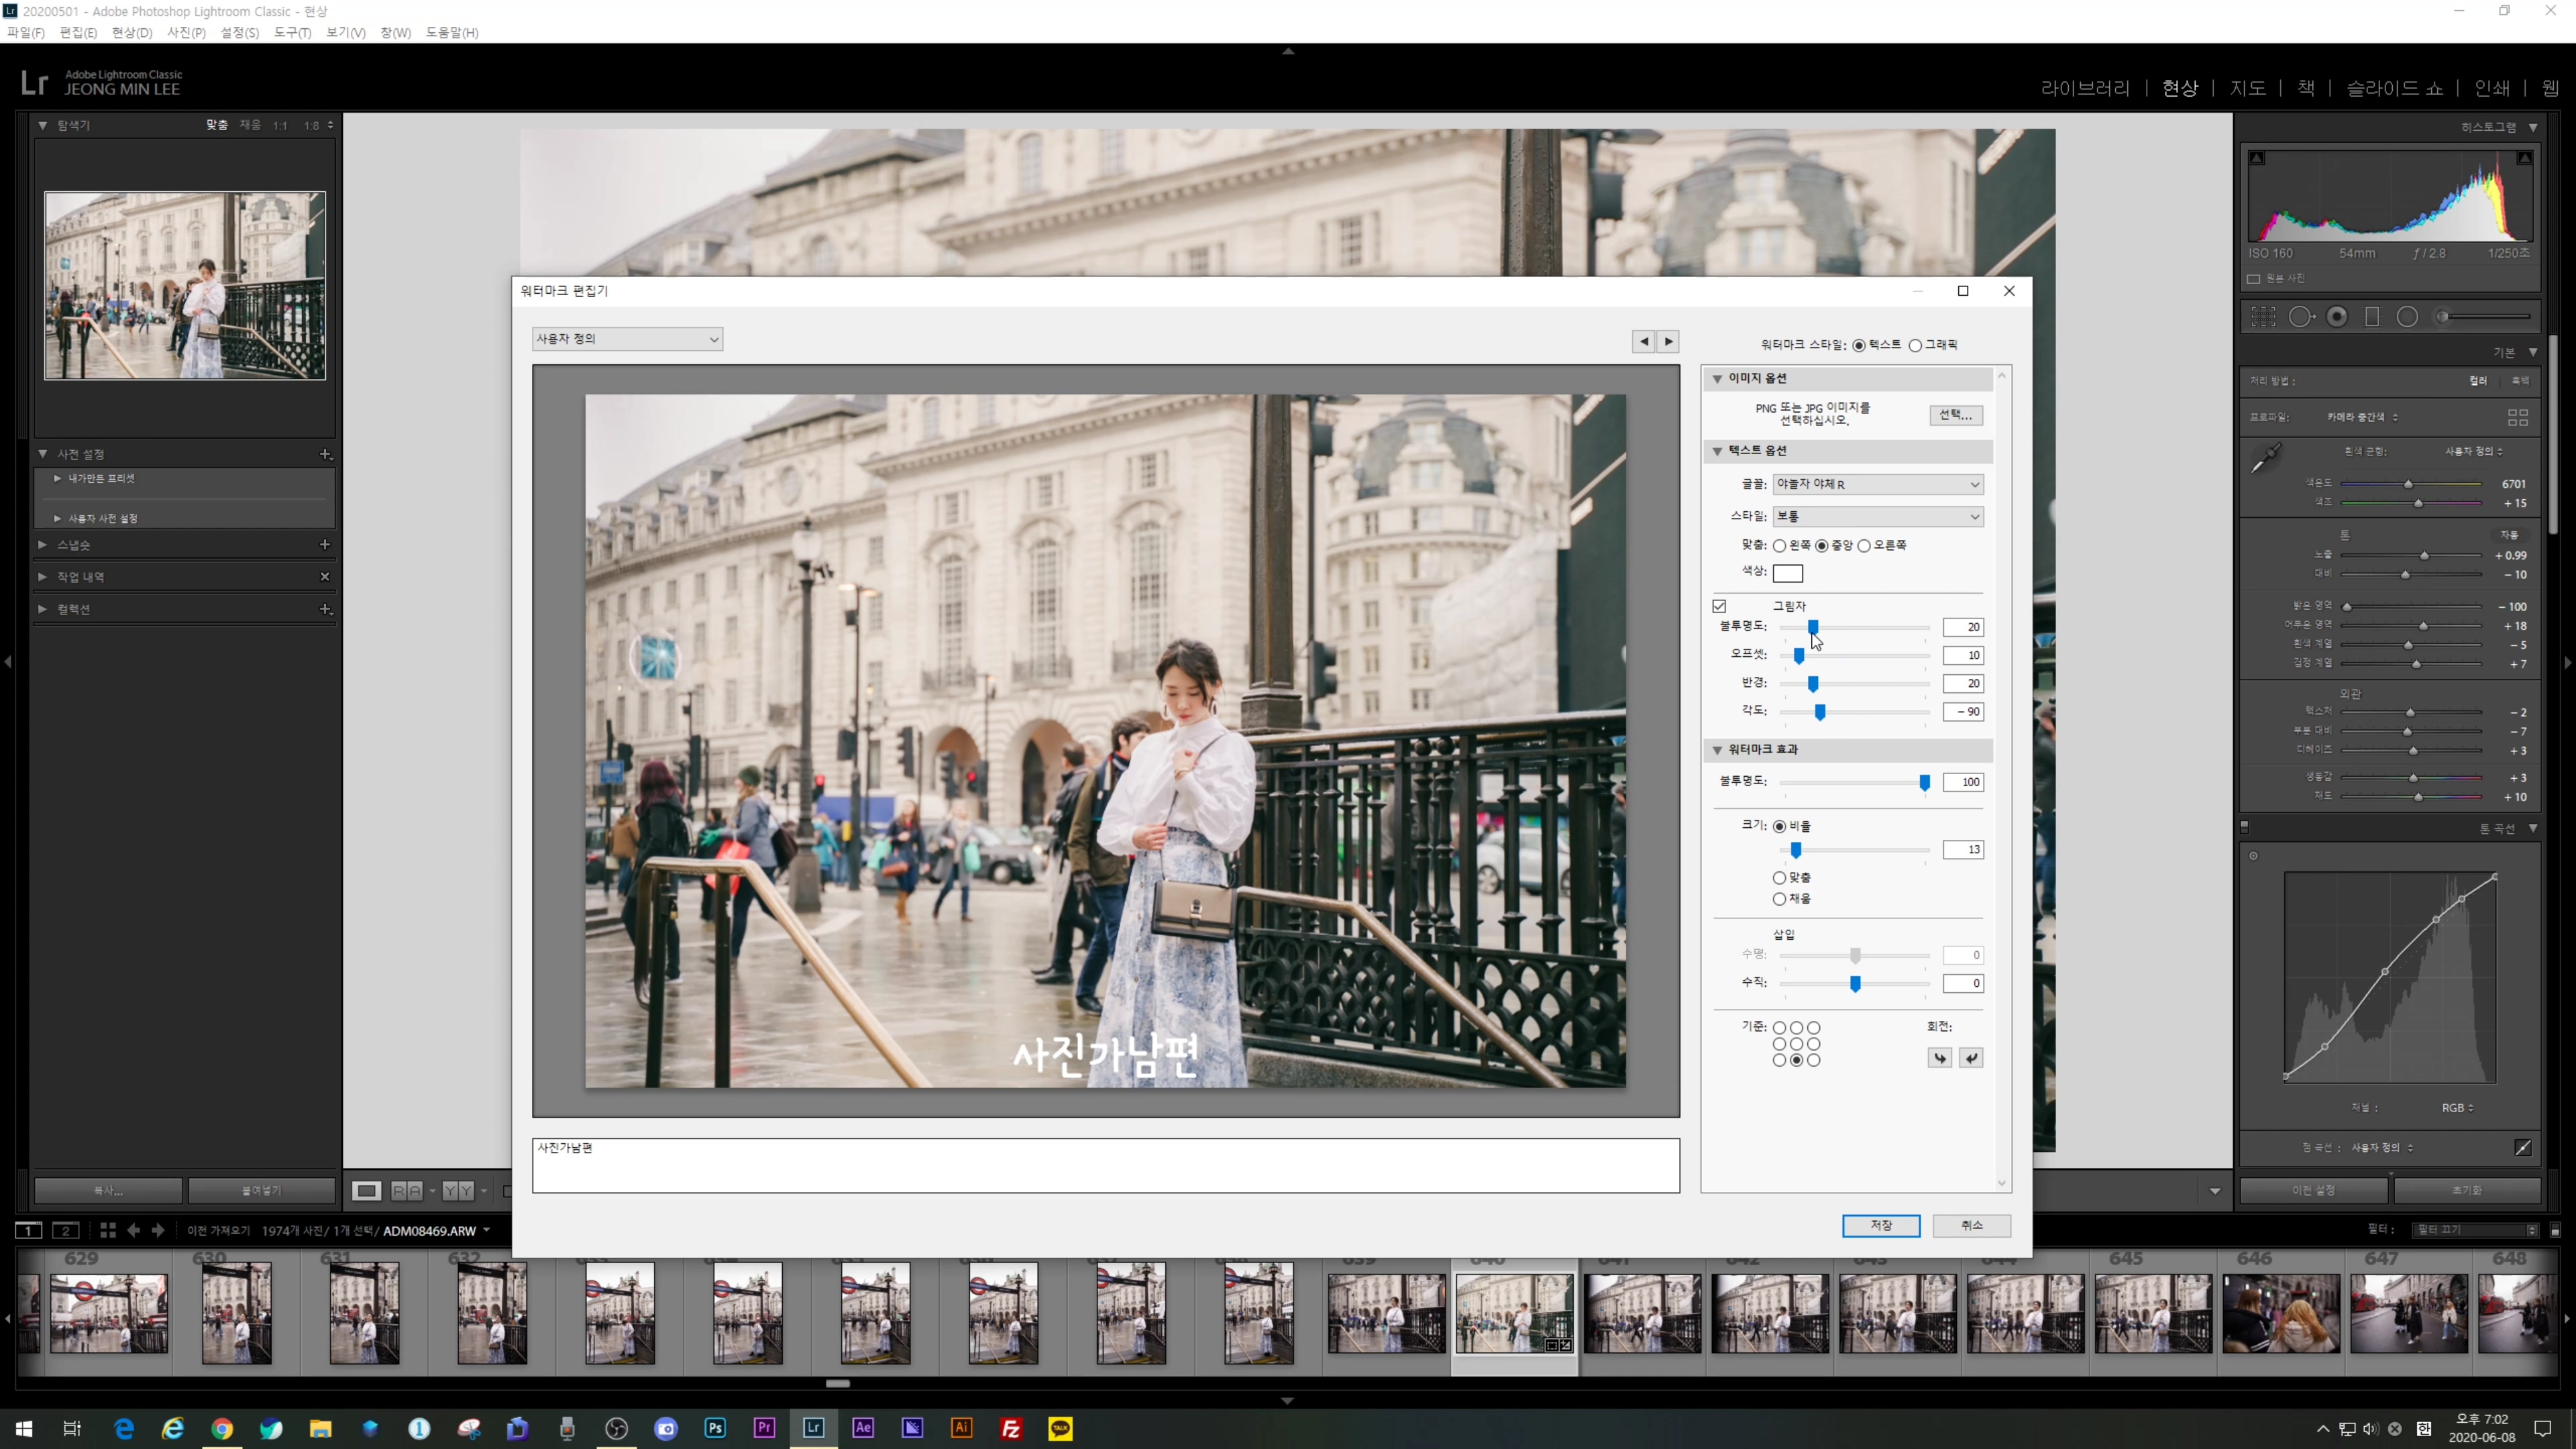This screenshot has height=1449, width=2576.
Task: Open the 현상(D) menu
Action: pyautogui.click(x=131, y=33)
